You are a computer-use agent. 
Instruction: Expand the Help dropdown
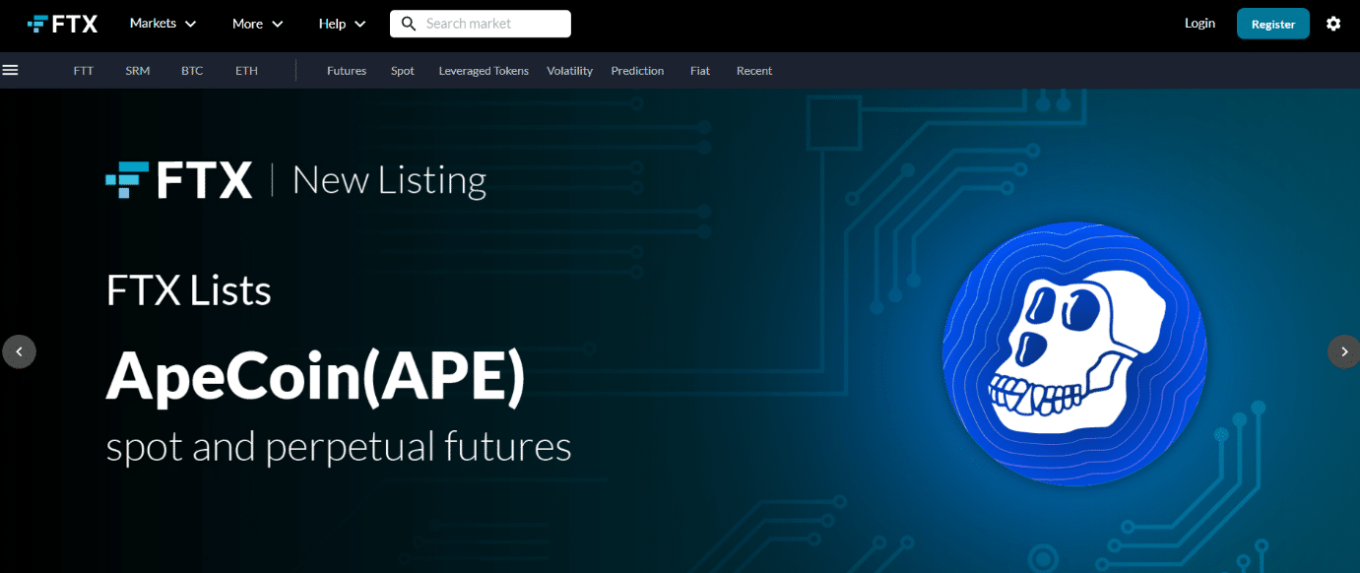(x=343, y=24)
